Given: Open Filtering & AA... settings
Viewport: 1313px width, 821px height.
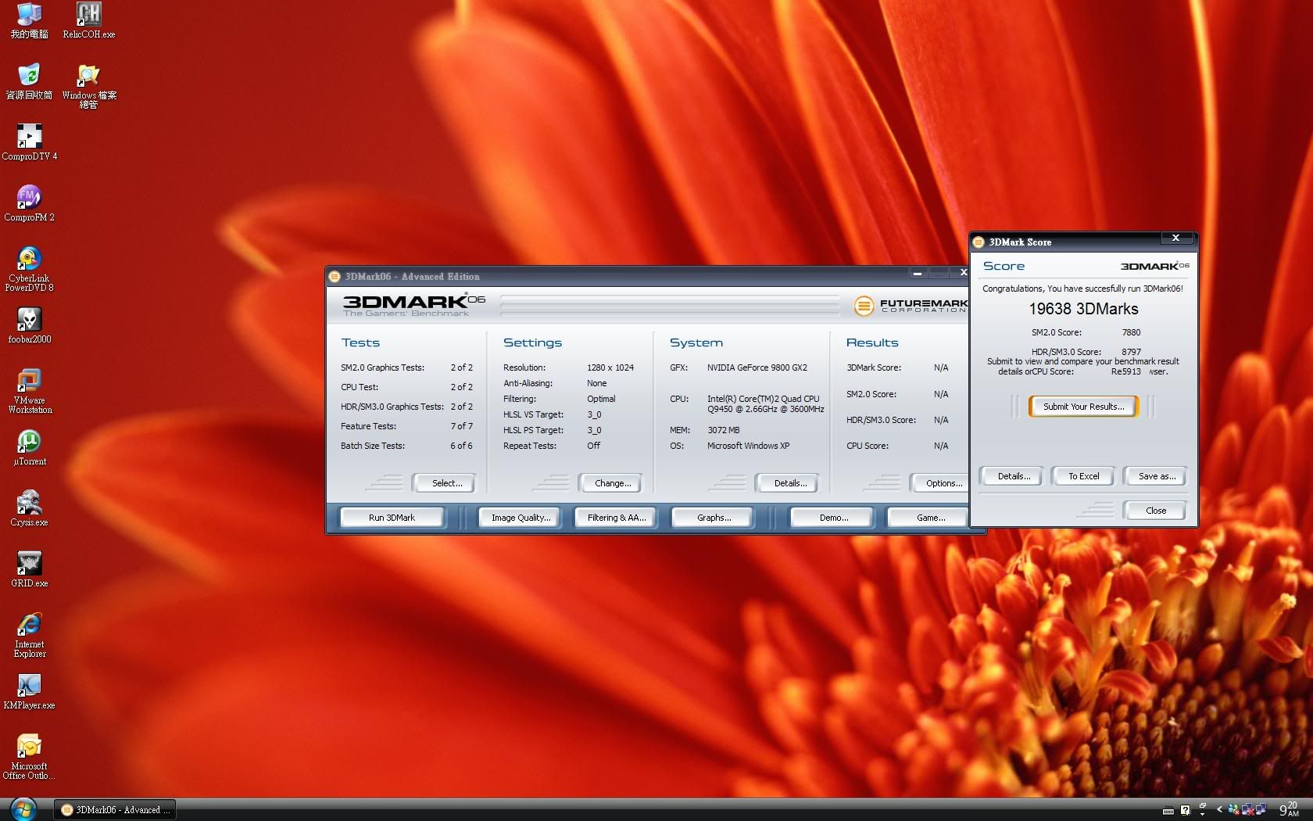Looking at the screenshot, I should (617, 518).
